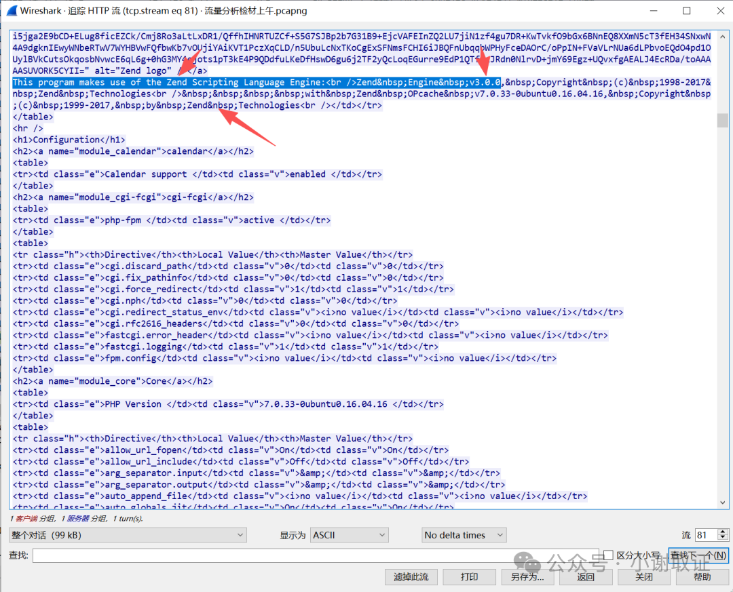
Task: Click the 打印 print button
Action: pos(469,577)
